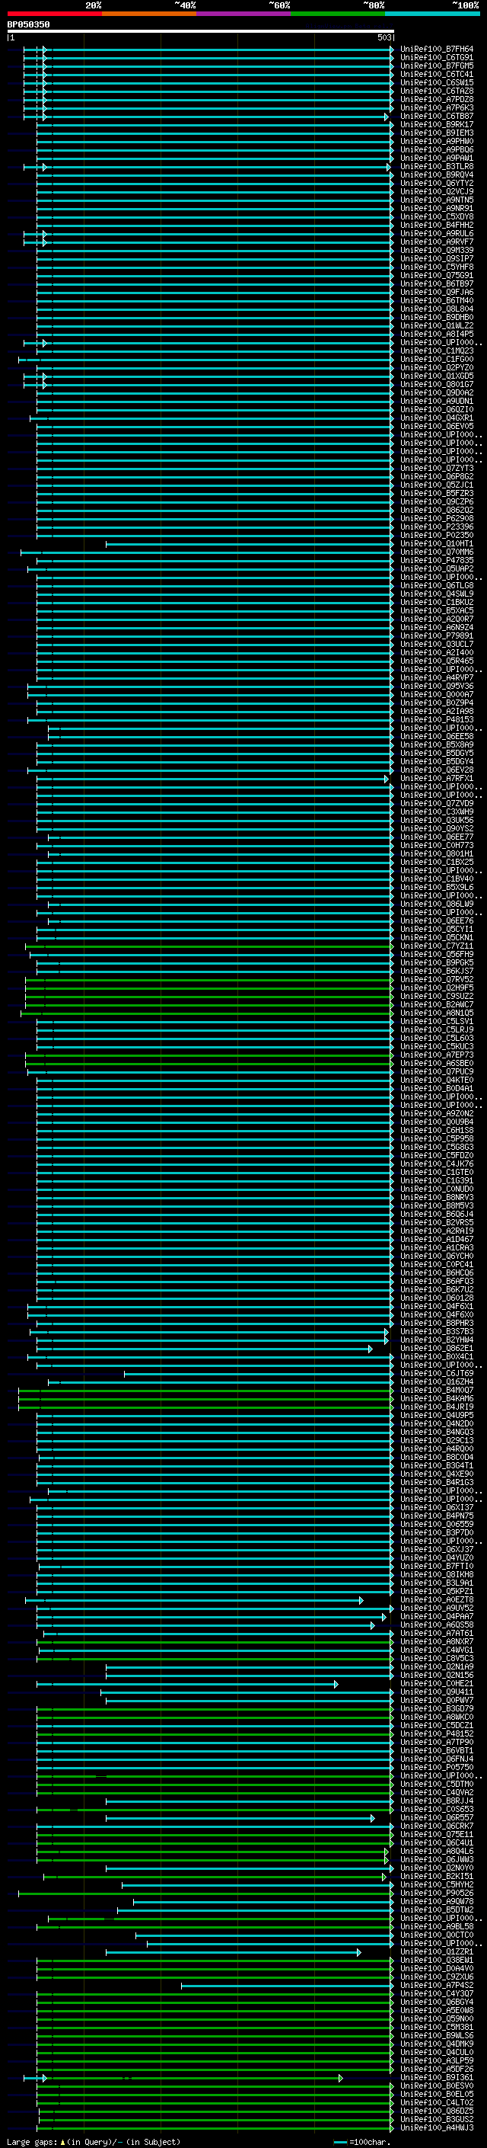Select hit UniRef100_Q59N00
This screenshot has width=487, height=2148.
pyautogui.click(x=436, y=2019)
